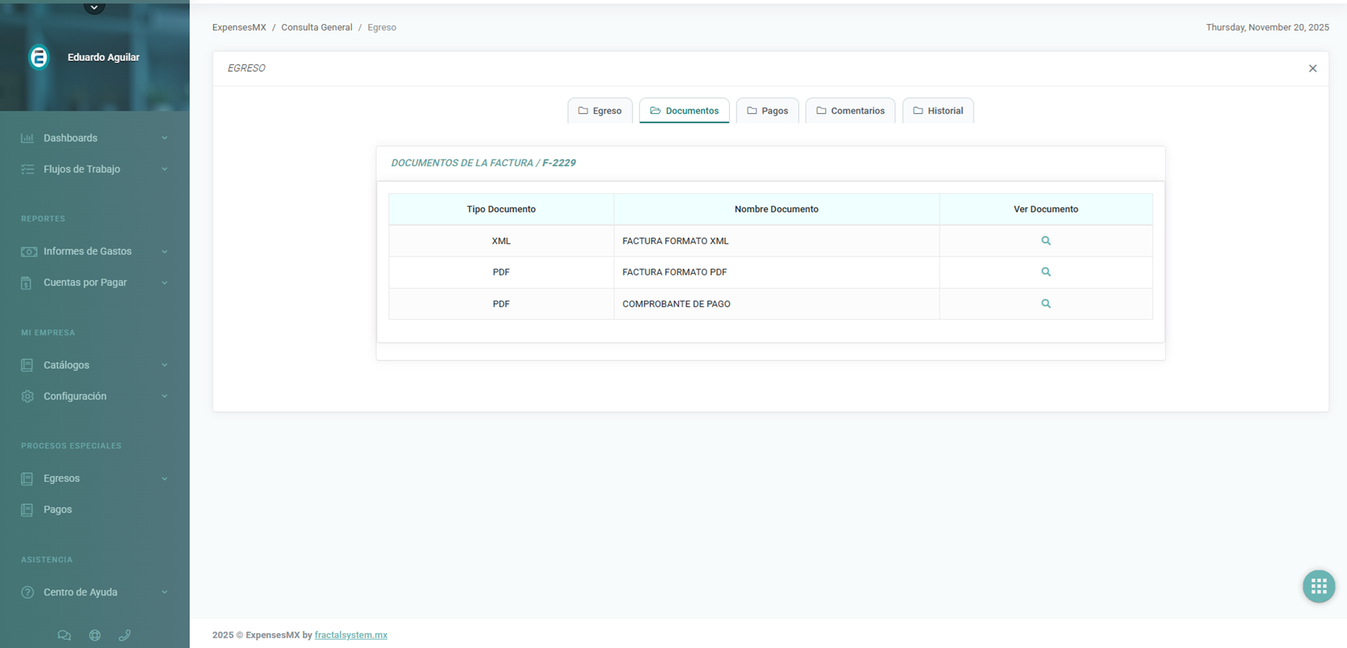Image resolution: width=1347 pixels, height=648 pixels.
Task: View the COMPROBANTE DE PAGO document
Action: pos(1045,304)
